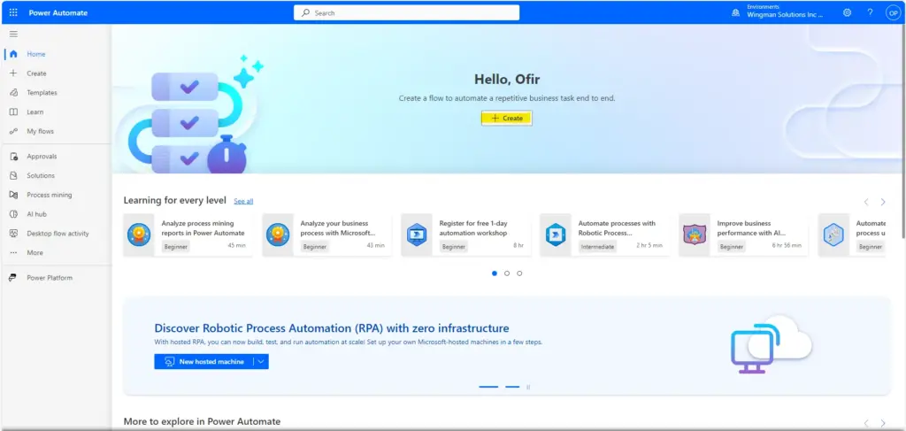Click the Process mining icon
The image size is (906, 431).
(13, 195)
